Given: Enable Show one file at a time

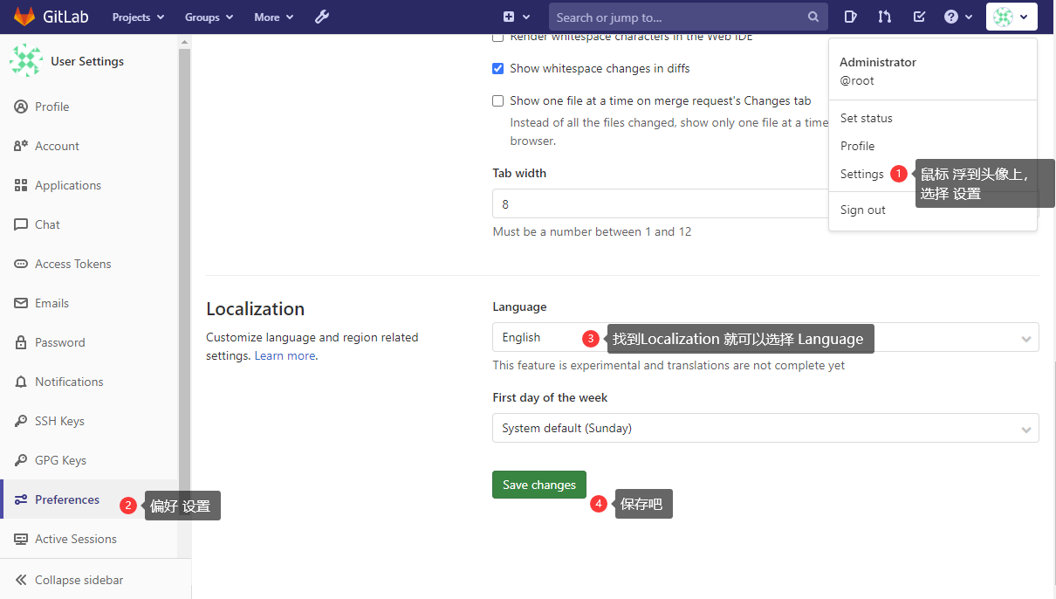Looking at the screenshot, I should (498, 100).
